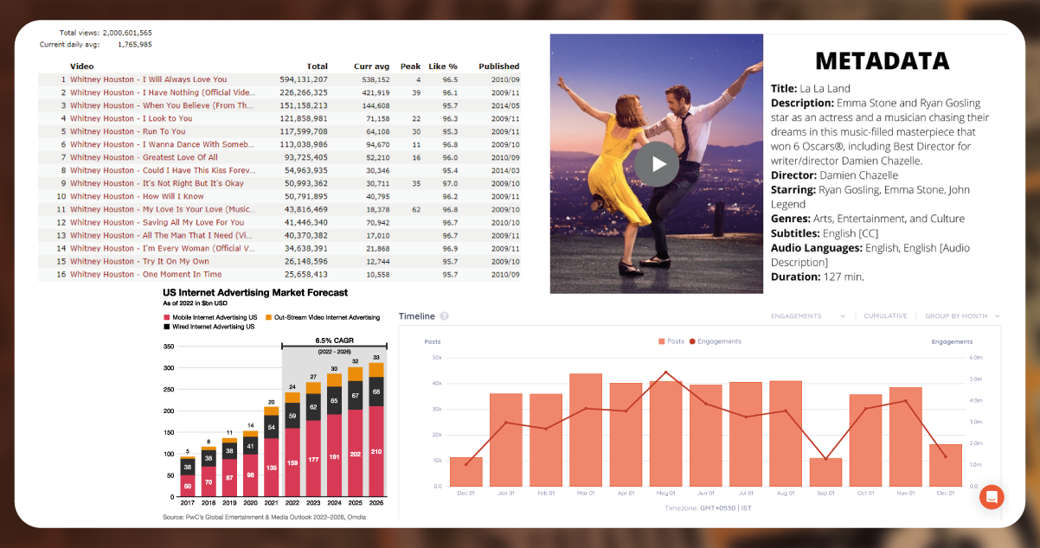
Task: Open 'My Love Is Your Love' link
Action: tap(163, 209)
